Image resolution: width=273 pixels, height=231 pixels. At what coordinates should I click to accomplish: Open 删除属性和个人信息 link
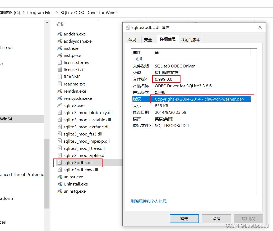coord(149,201)
